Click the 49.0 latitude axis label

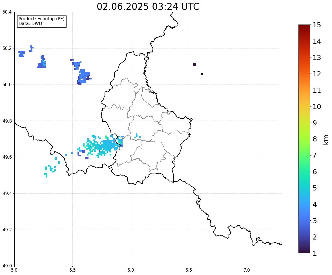[7, 266]
